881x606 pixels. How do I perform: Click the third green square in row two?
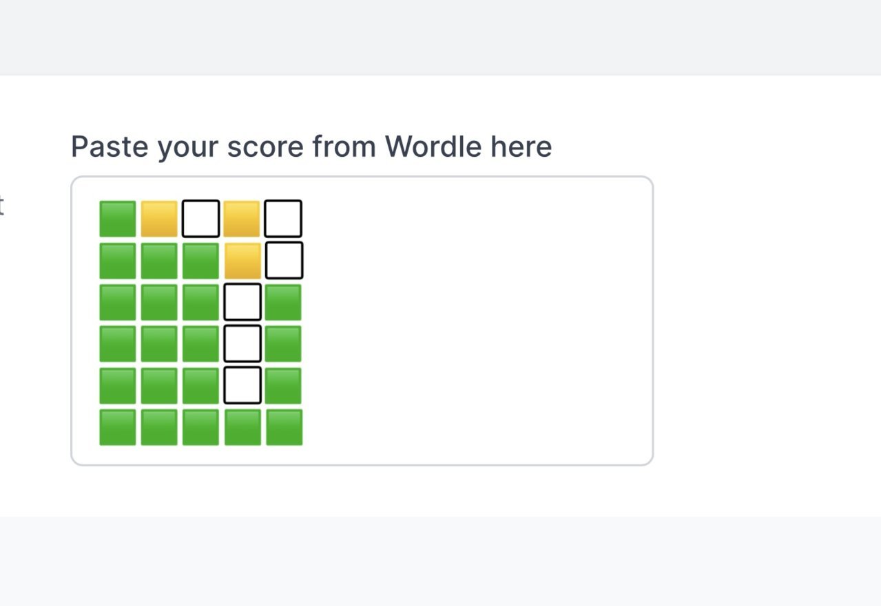point(200,261)
